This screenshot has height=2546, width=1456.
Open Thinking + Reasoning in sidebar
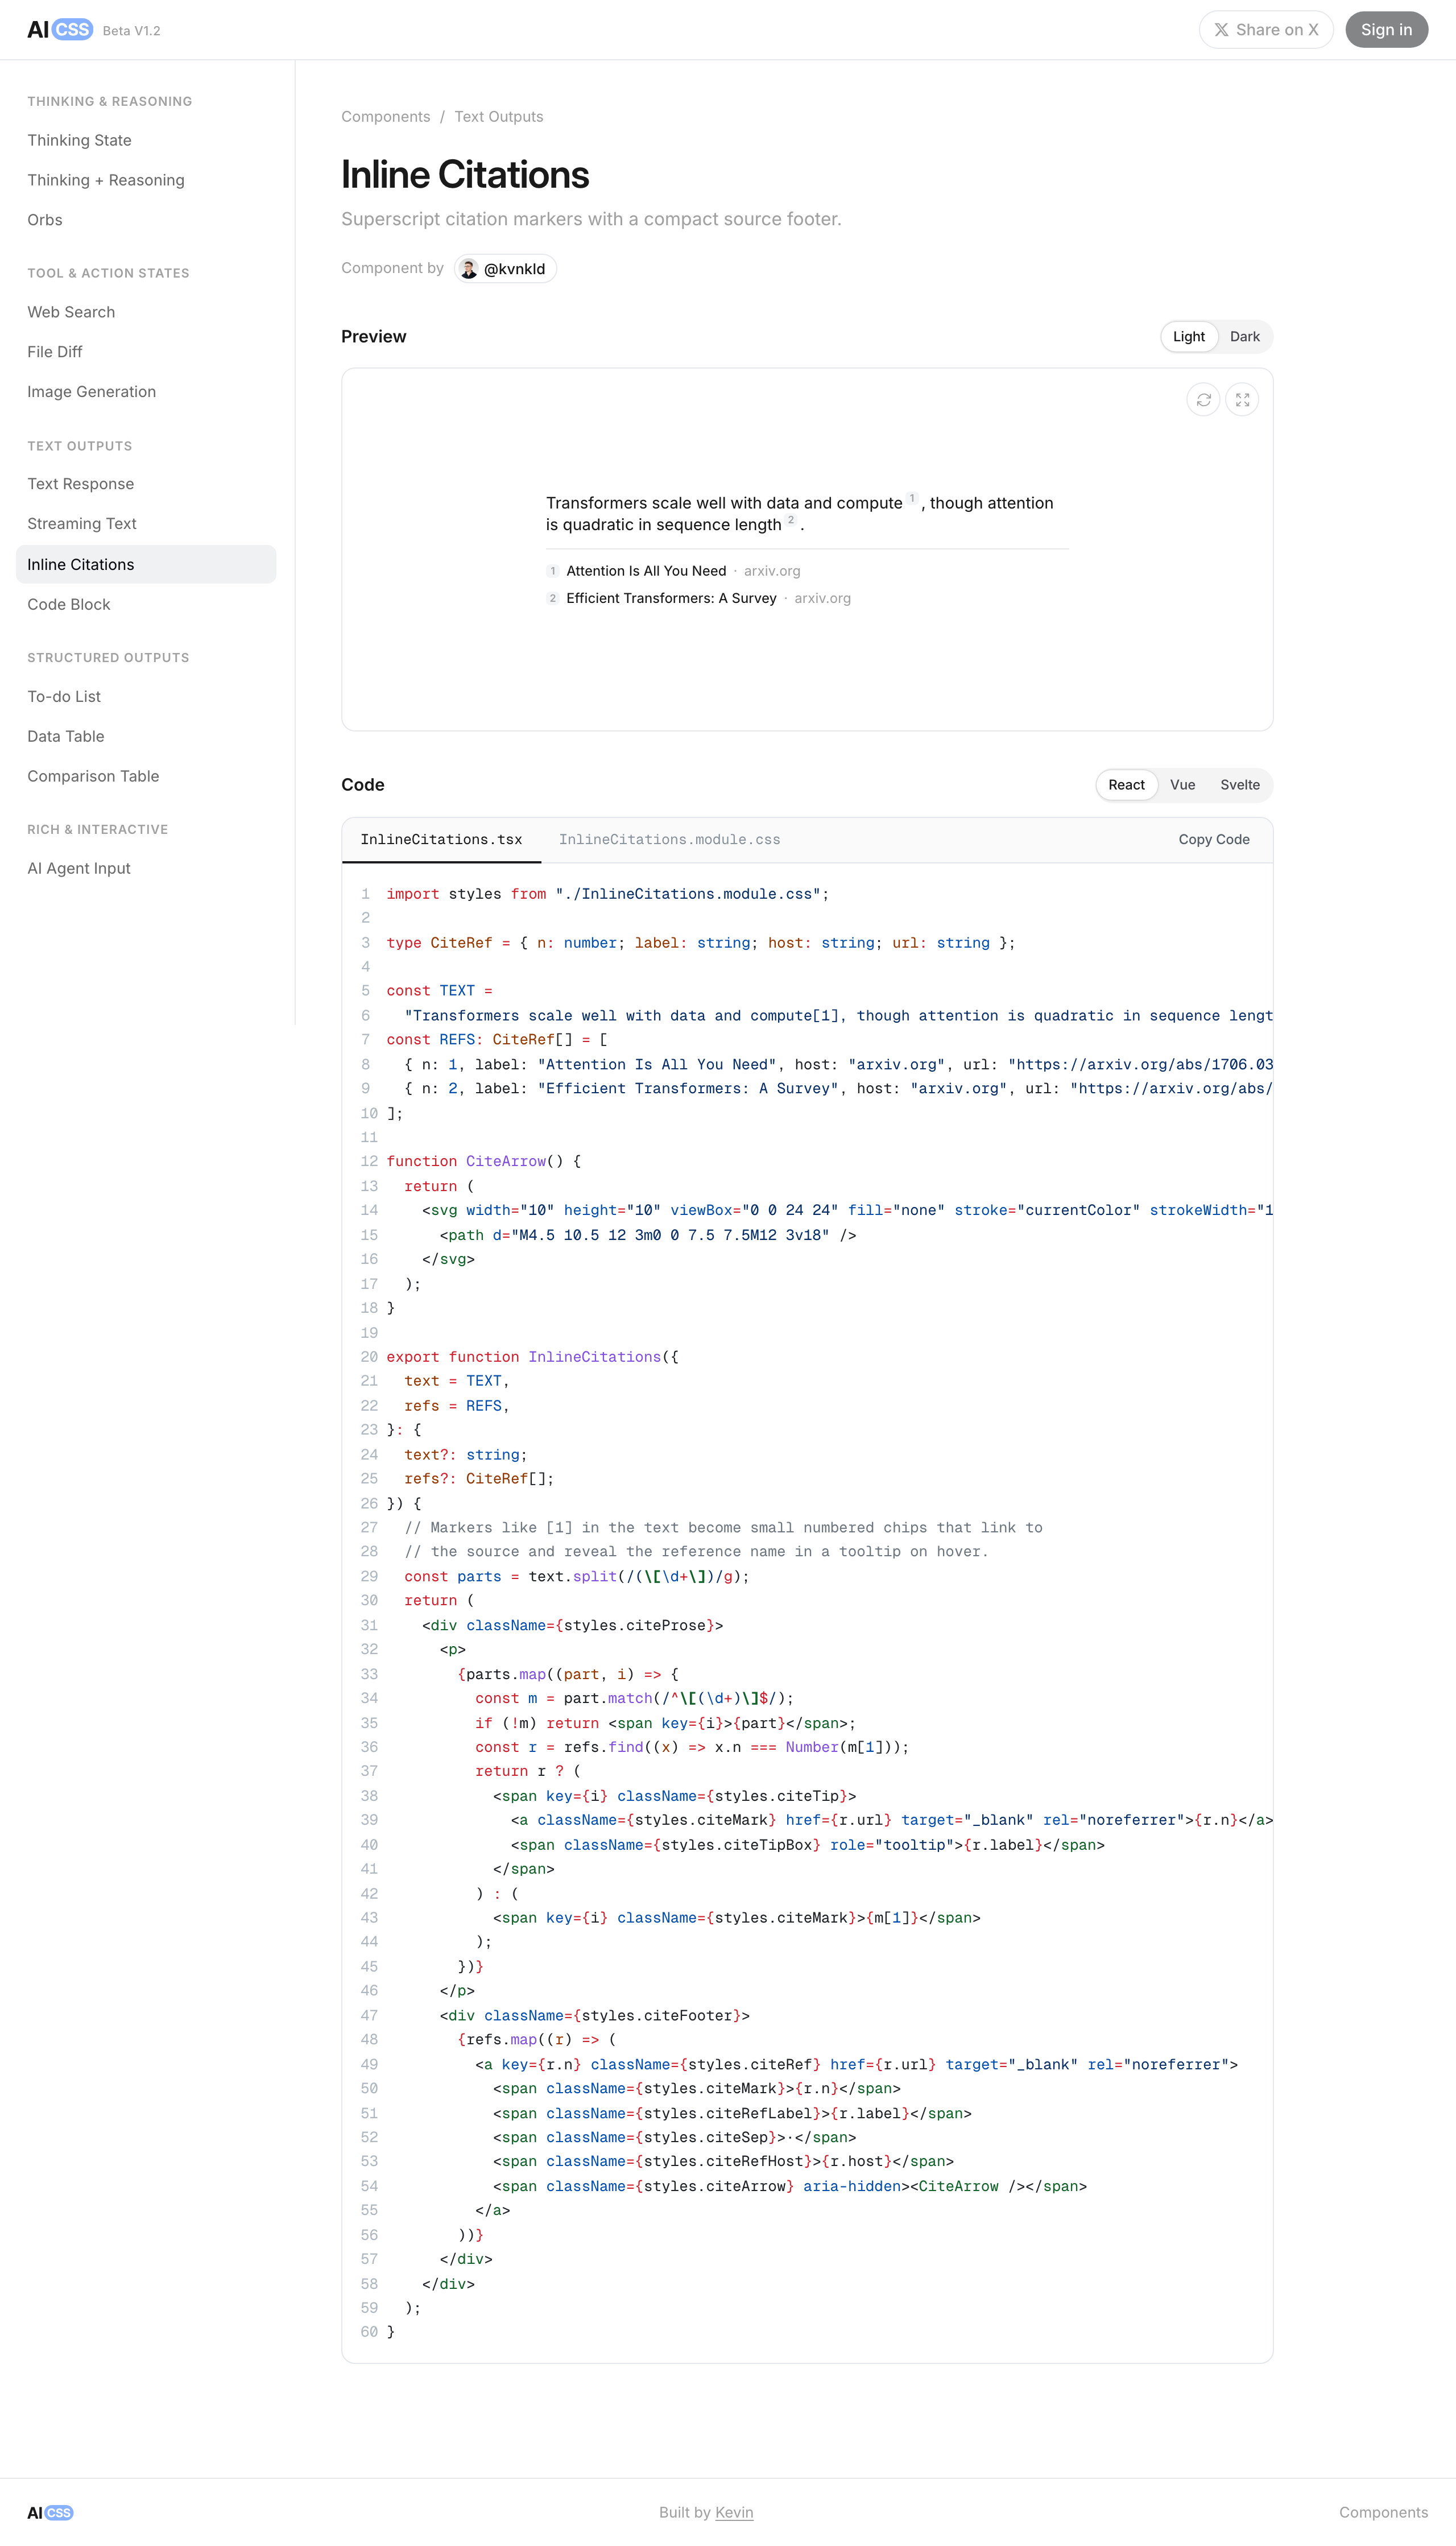(146, 180)
